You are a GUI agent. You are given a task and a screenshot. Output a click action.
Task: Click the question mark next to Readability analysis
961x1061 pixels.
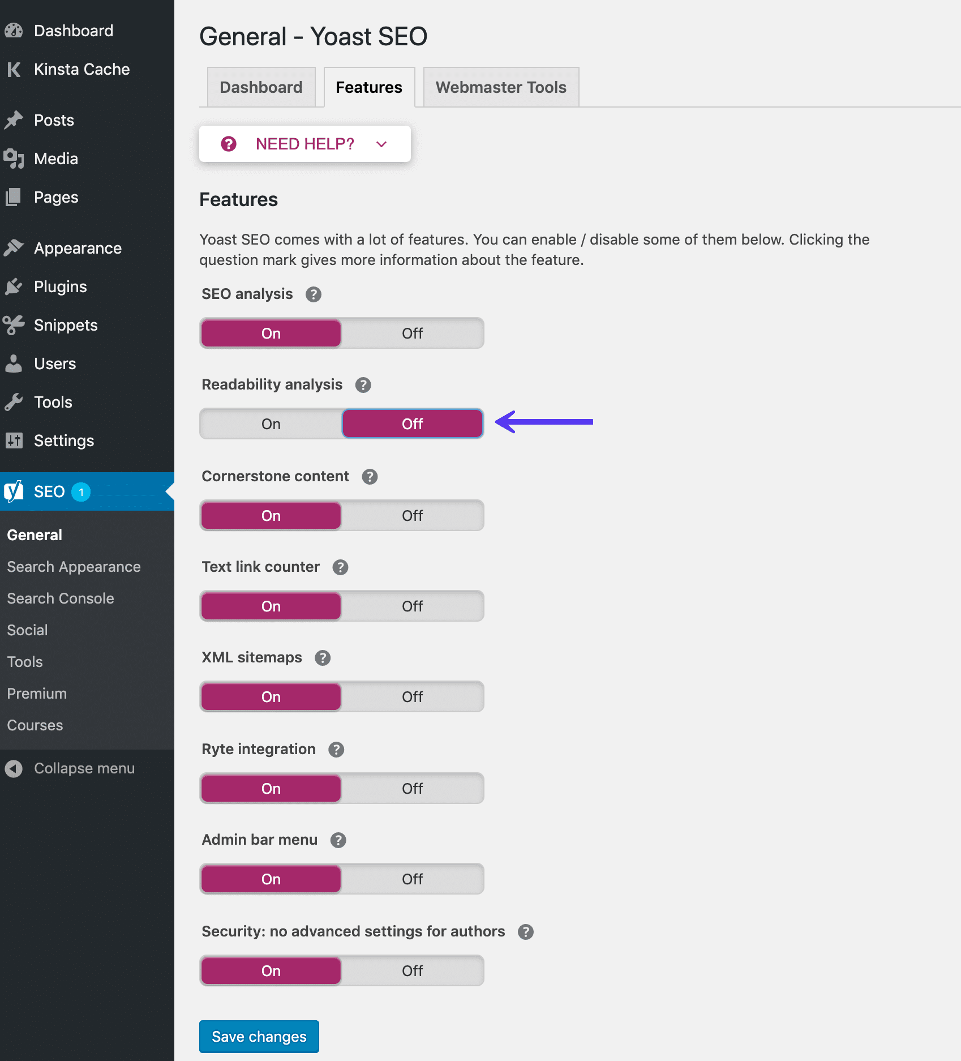pos(363,385)
